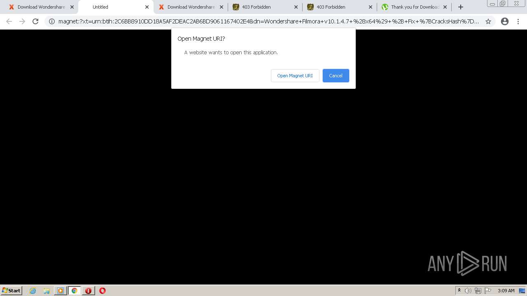Image resolution: width=527 pixels, height=296 pixels.
Task: Select the Untitled tab
Action: [115, 7]
